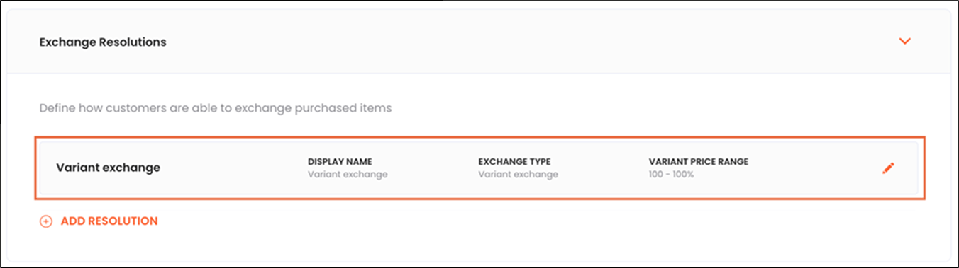
Task: Click the plus circle icon beside Add Resolution
Action: 46,221
